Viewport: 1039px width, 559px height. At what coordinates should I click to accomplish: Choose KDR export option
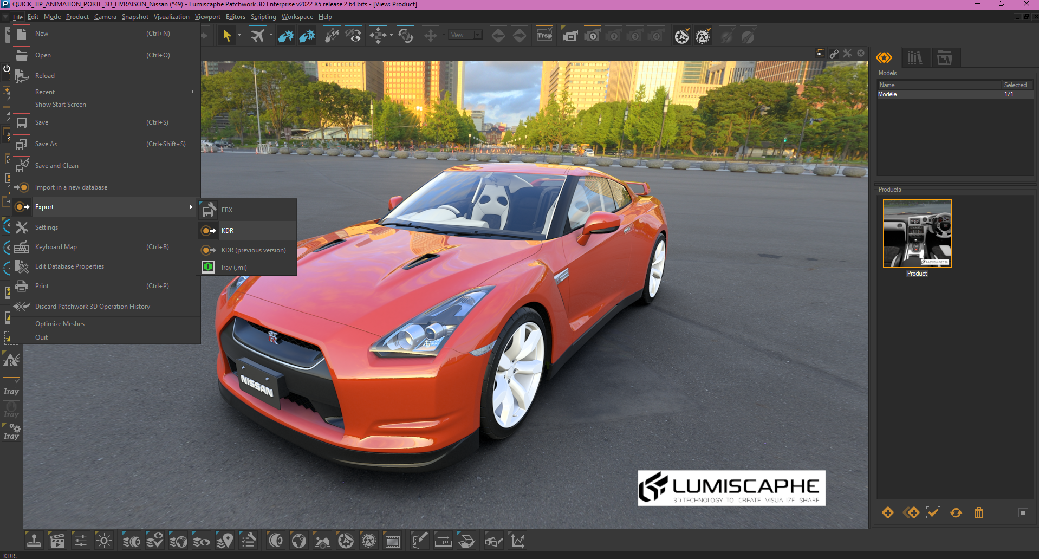[248, 231]
